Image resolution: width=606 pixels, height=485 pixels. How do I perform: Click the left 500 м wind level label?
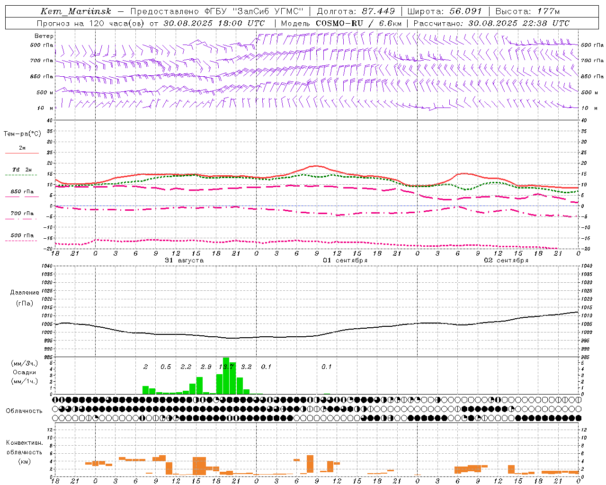click(45, 92)
